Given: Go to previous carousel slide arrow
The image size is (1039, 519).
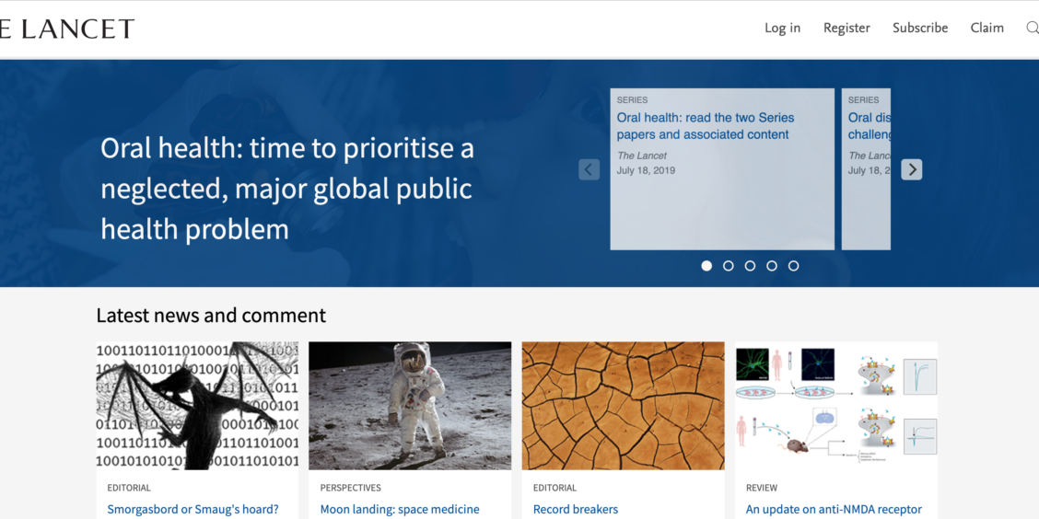Looking at the screenshot, I should (x=590, y=169).
